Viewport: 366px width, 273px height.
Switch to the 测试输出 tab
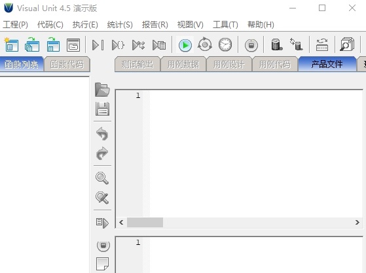[x=137, y=64]
